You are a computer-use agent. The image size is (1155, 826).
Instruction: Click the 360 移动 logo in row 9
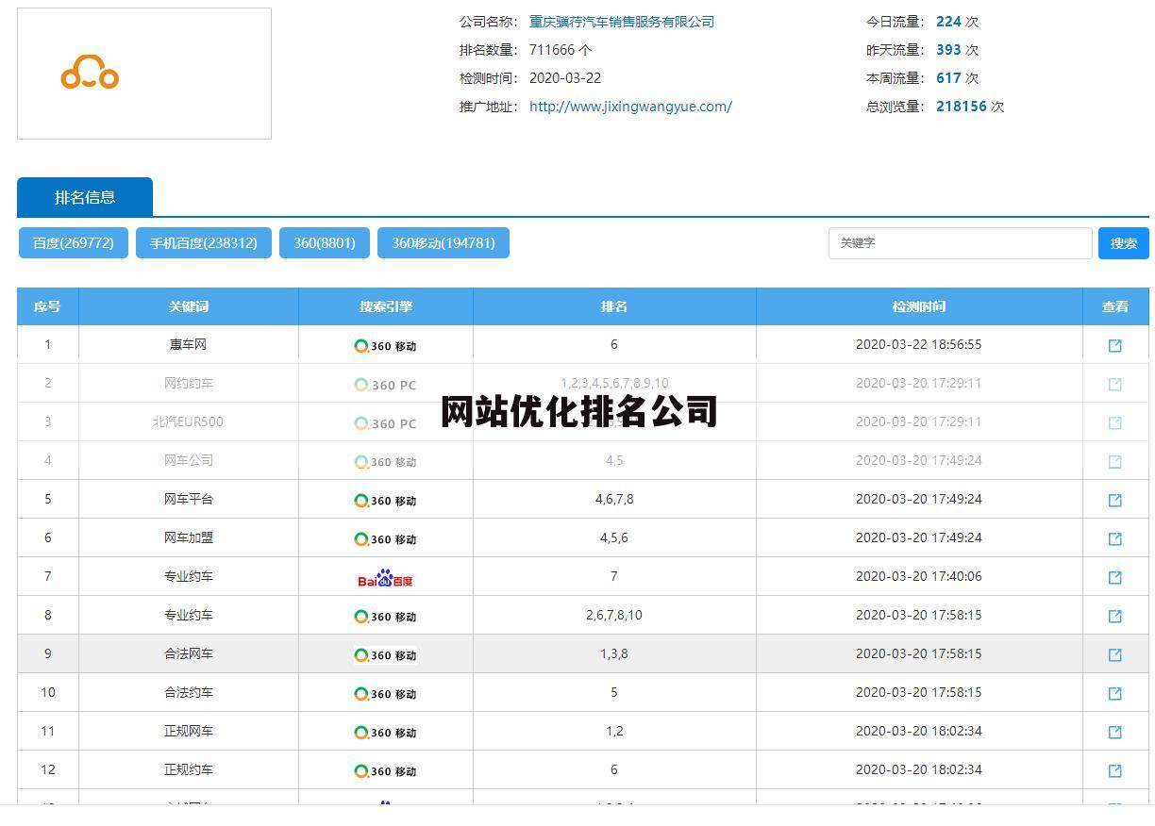pyautogui.click(x=385, y=655)
